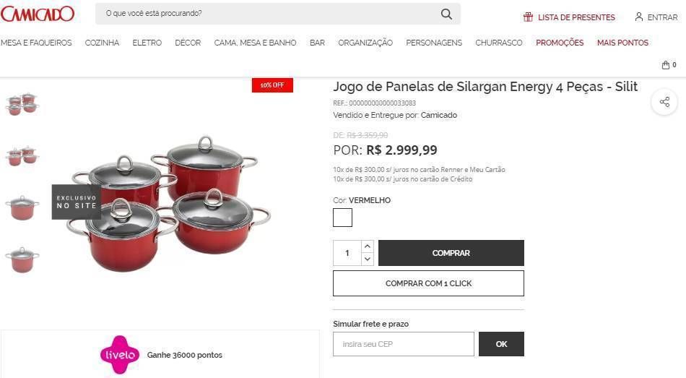Click Comprar com 1 Click button
Viewport: 686px width, 378px height.
click(x=428, y=283)
